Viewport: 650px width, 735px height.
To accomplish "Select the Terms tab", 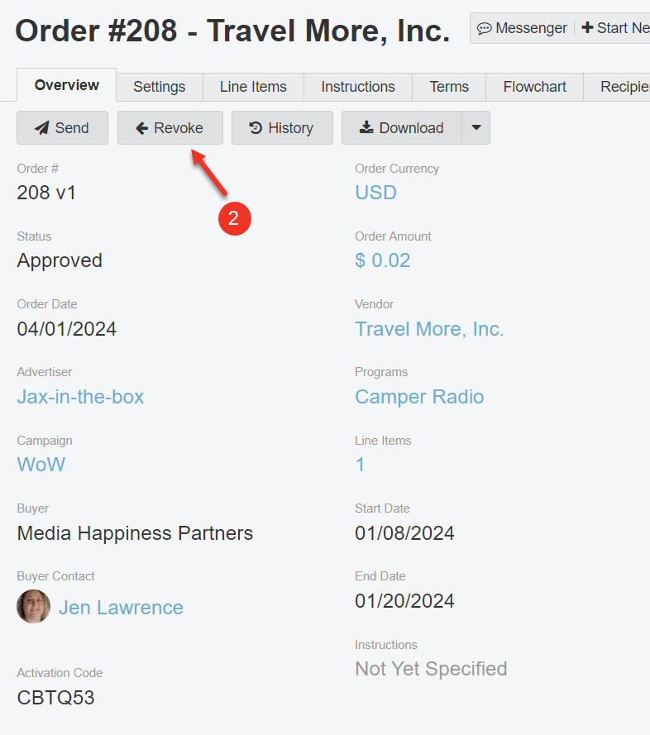I will pos(449,87).
